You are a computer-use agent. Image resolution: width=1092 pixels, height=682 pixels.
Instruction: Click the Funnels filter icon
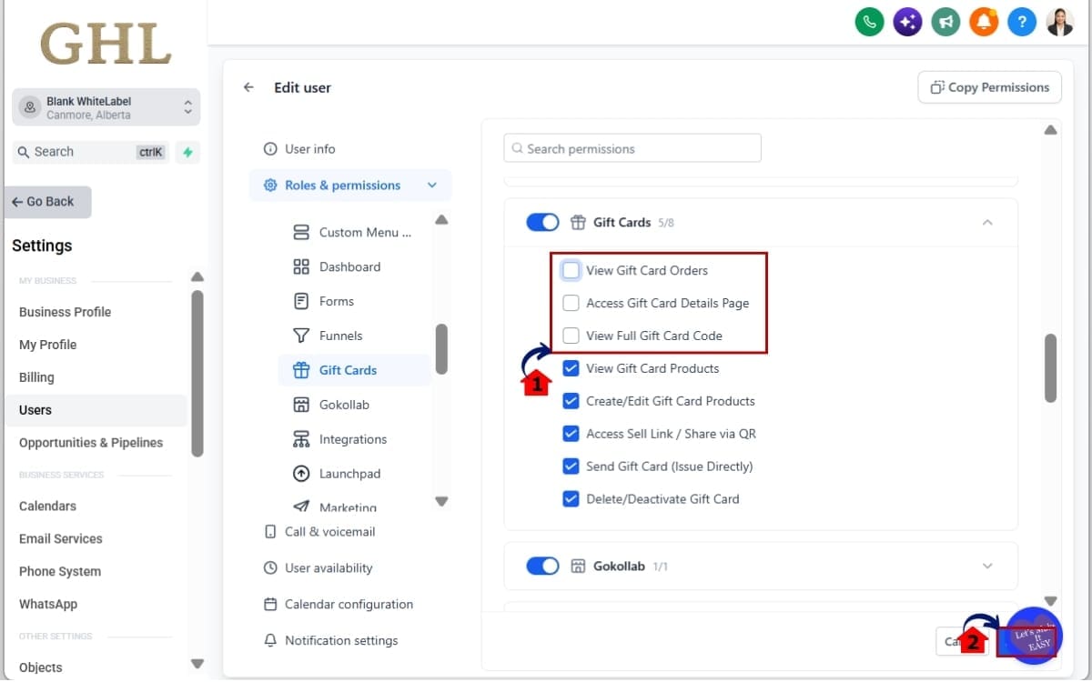[301, 336]
